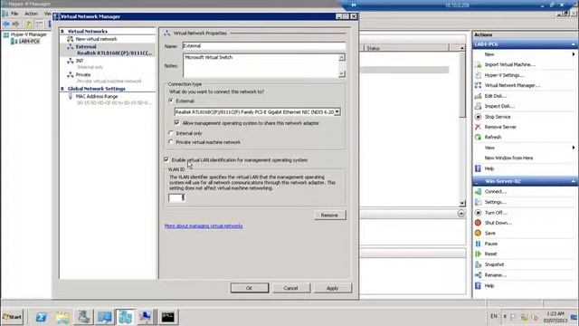
Task: Click the Status column header
Action: click(x=406, y=48)
